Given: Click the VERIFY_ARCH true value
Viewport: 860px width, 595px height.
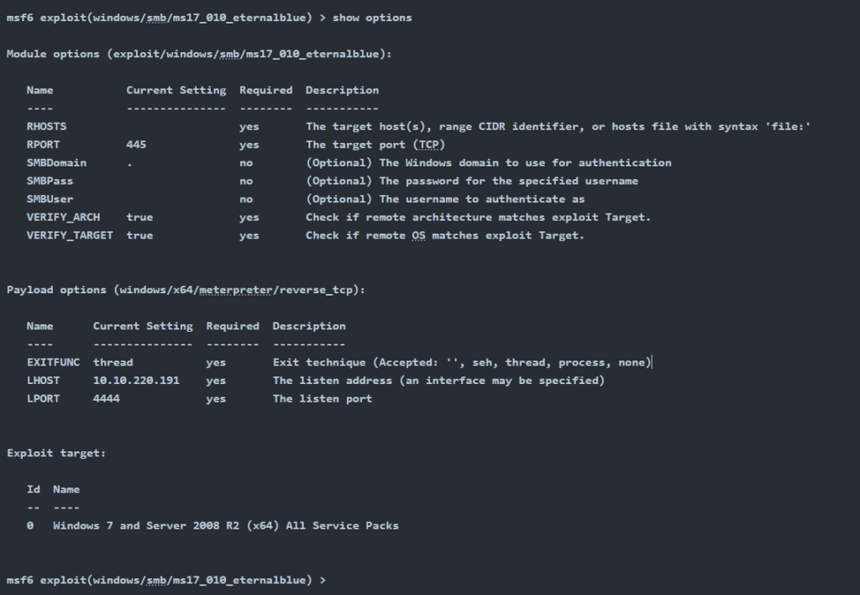Looking at the screenshot, I should [x=139, y=217].
